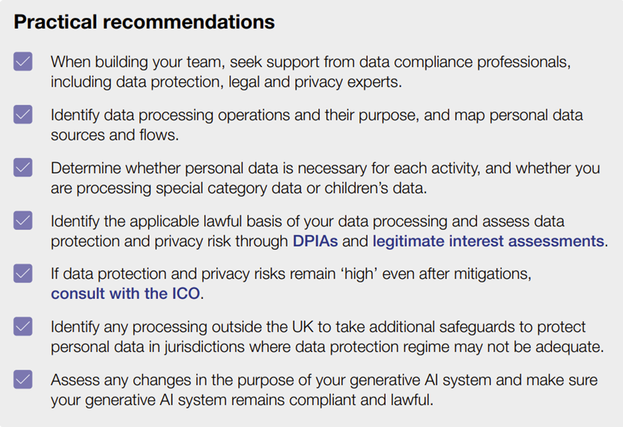
Task: Click the text 'protection and privacy risk through'
Action: click(169, 242)
